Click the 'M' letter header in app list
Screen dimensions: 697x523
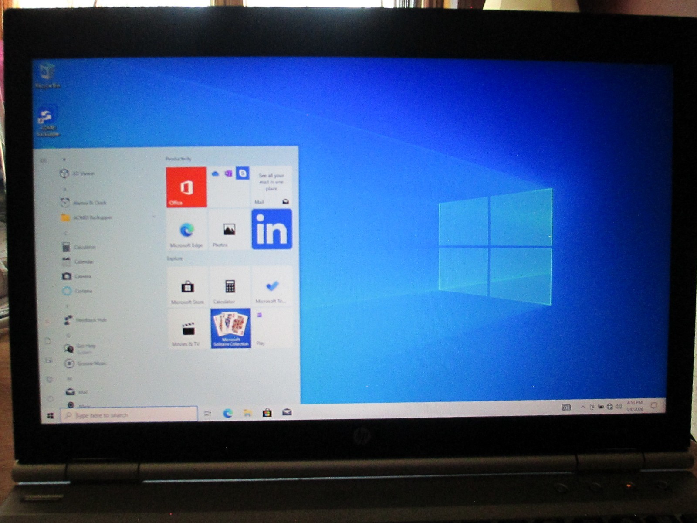(69, 379)
